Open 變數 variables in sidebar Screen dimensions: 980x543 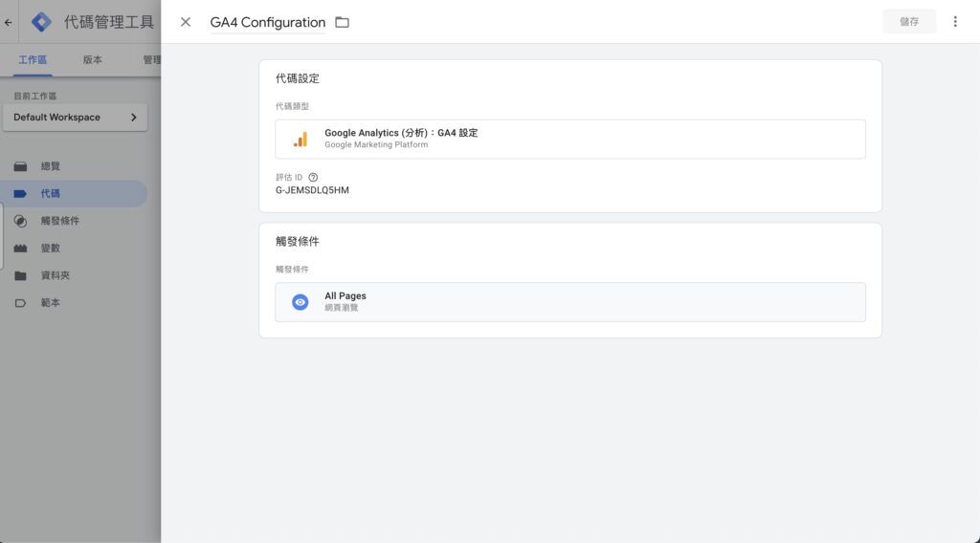point(74,248)
